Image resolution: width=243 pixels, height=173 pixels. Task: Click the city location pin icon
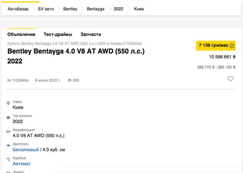click(x=8, y=103)
